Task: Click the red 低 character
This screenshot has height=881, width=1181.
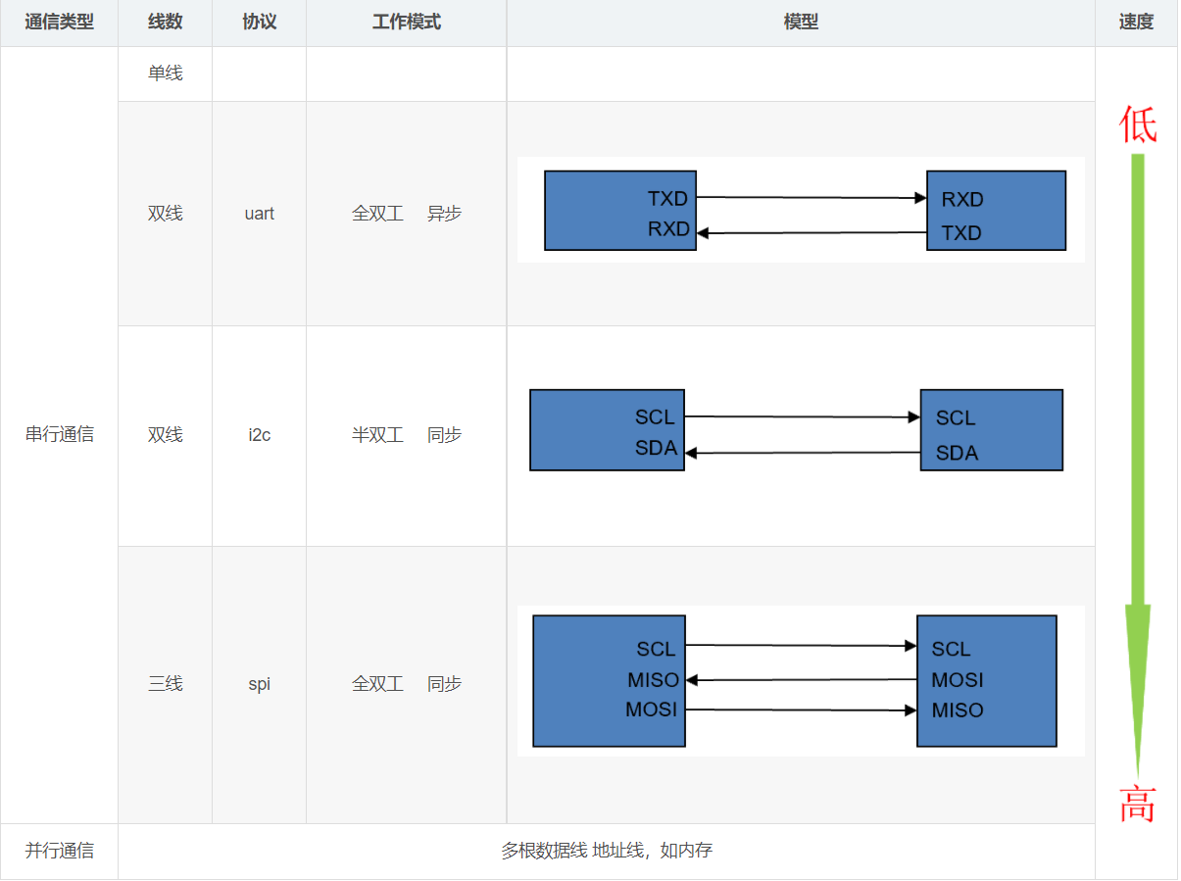Action: point(1138,124)
